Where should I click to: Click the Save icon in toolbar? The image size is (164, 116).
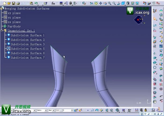13,3
